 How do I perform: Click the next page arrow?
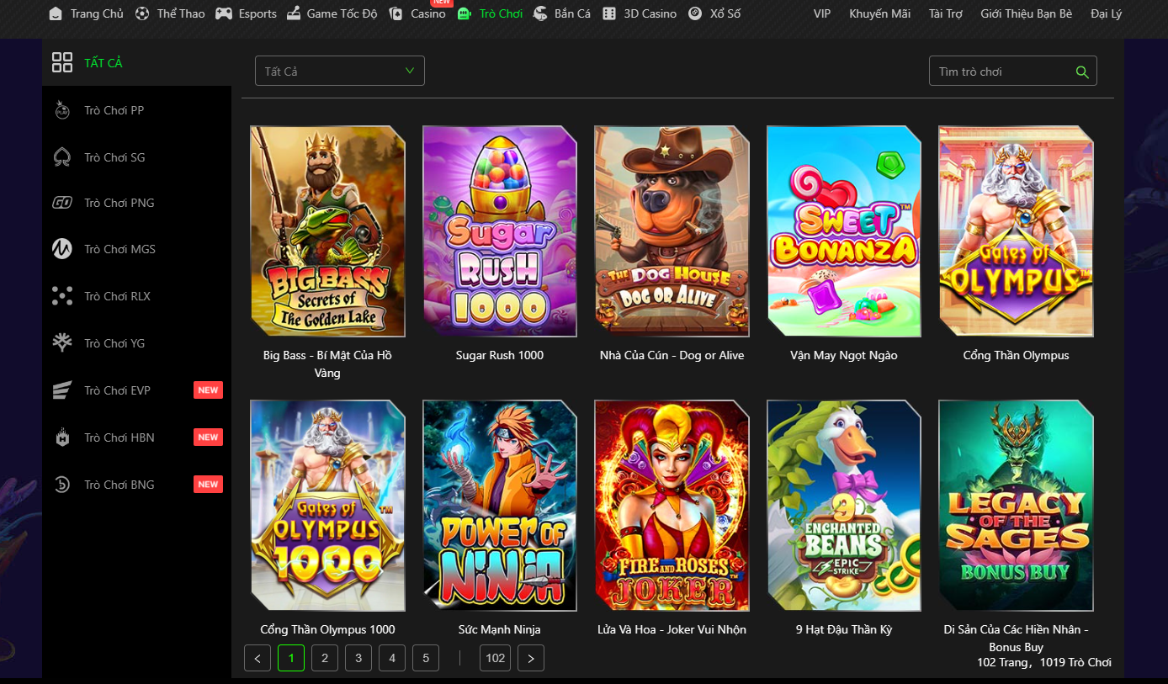pos(530,658)
